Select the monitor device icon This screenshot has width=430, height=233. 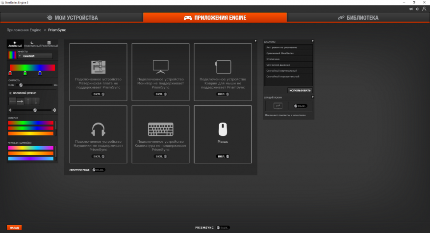point(160,67)
